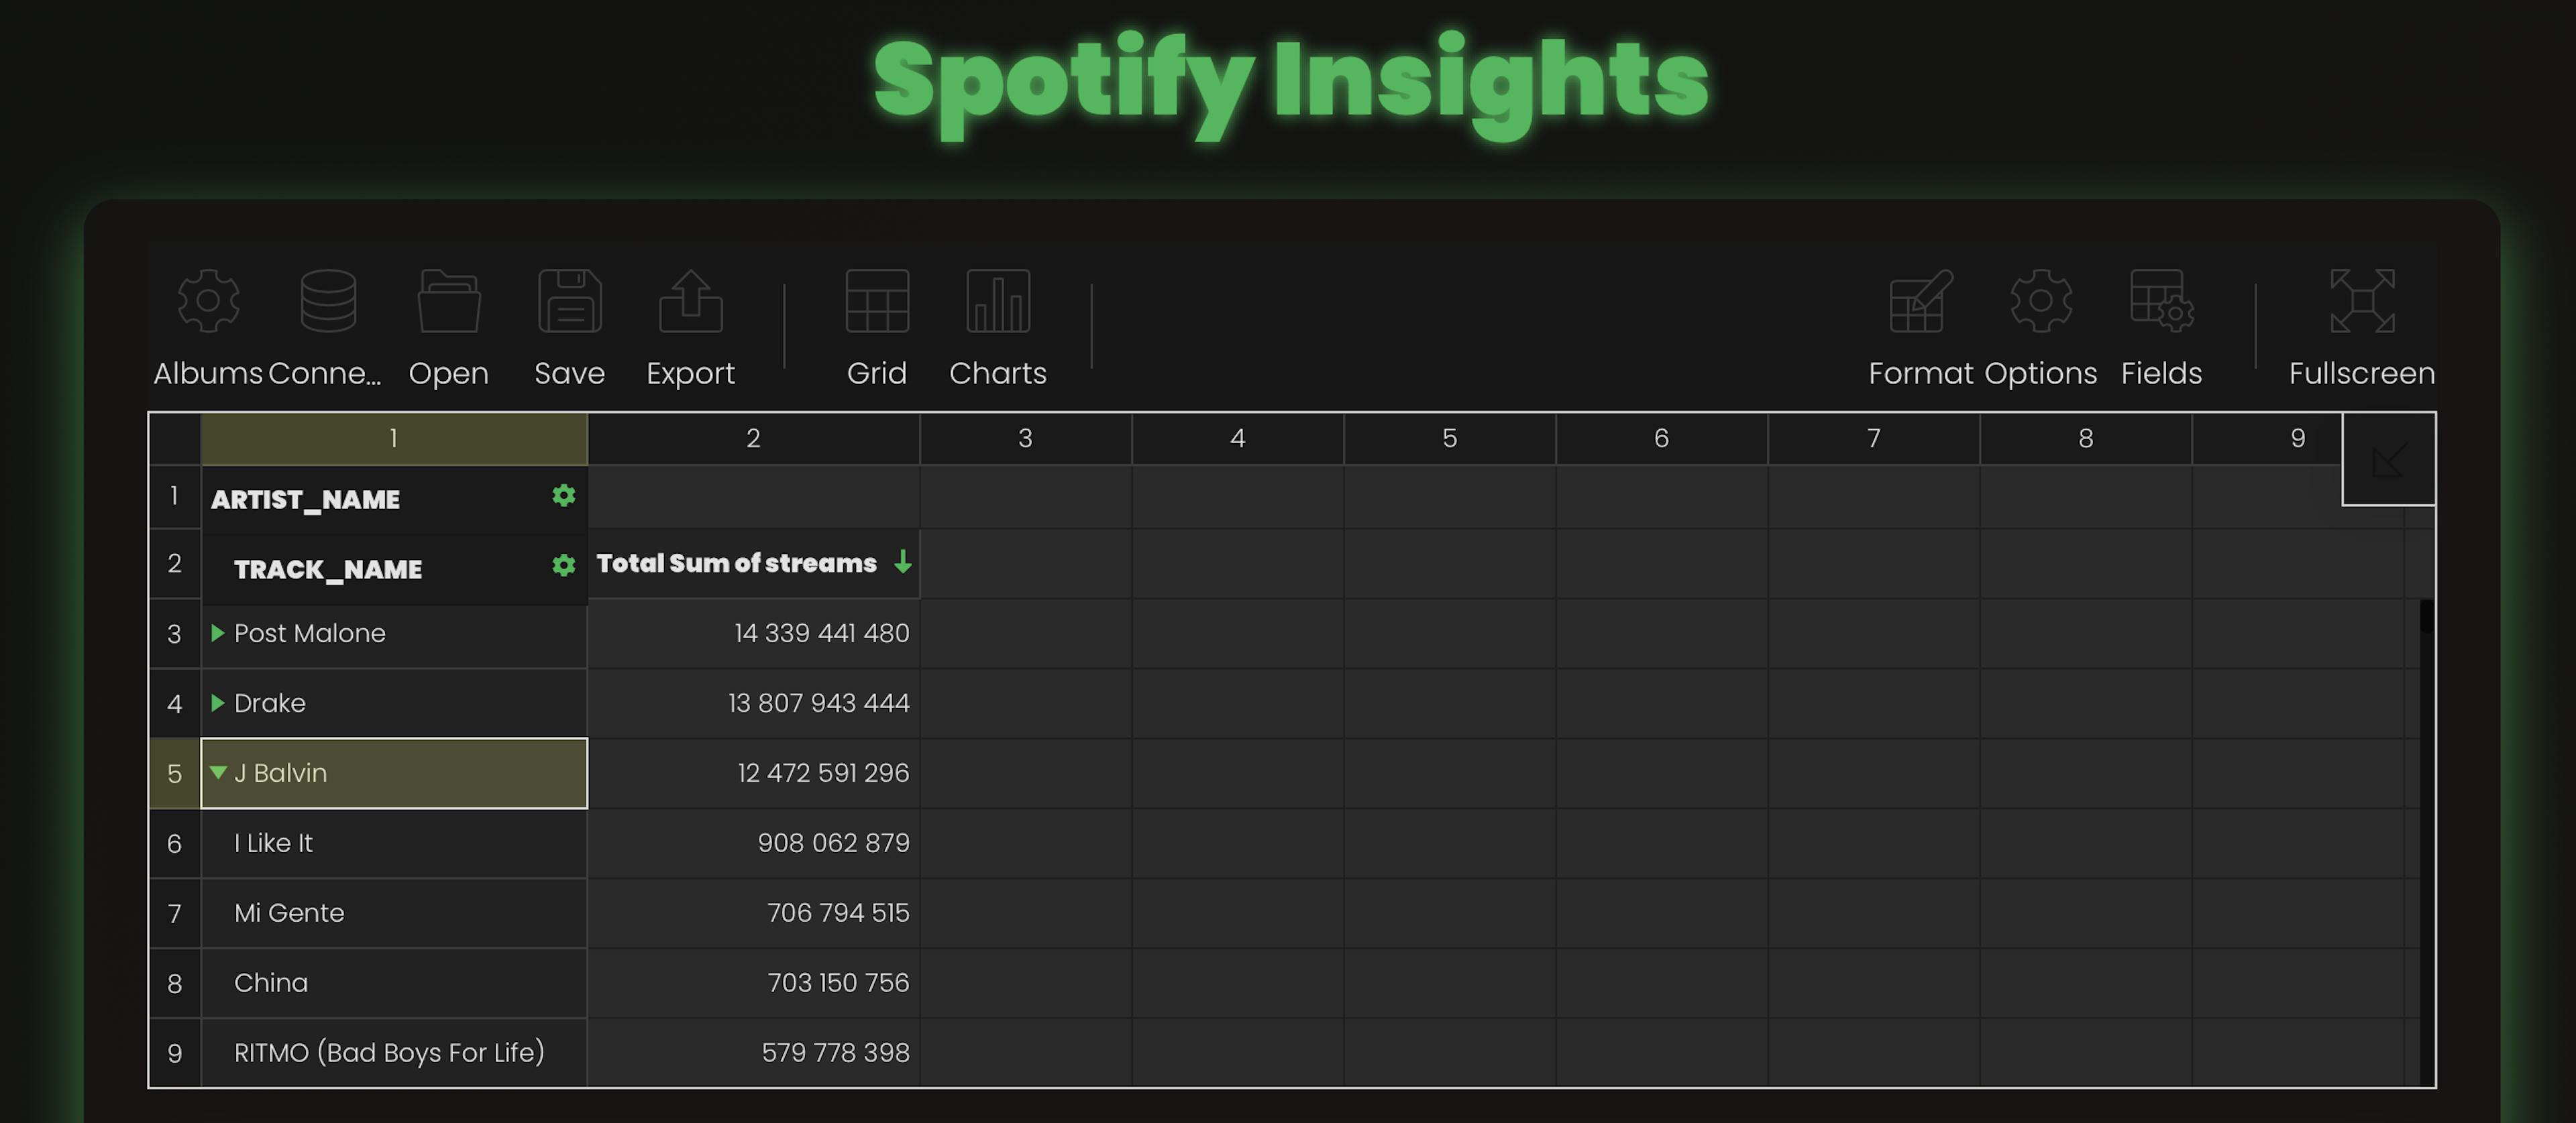
Task: Click the sort arrow on Total Sum of streams
Action: (x=903, y=563)
